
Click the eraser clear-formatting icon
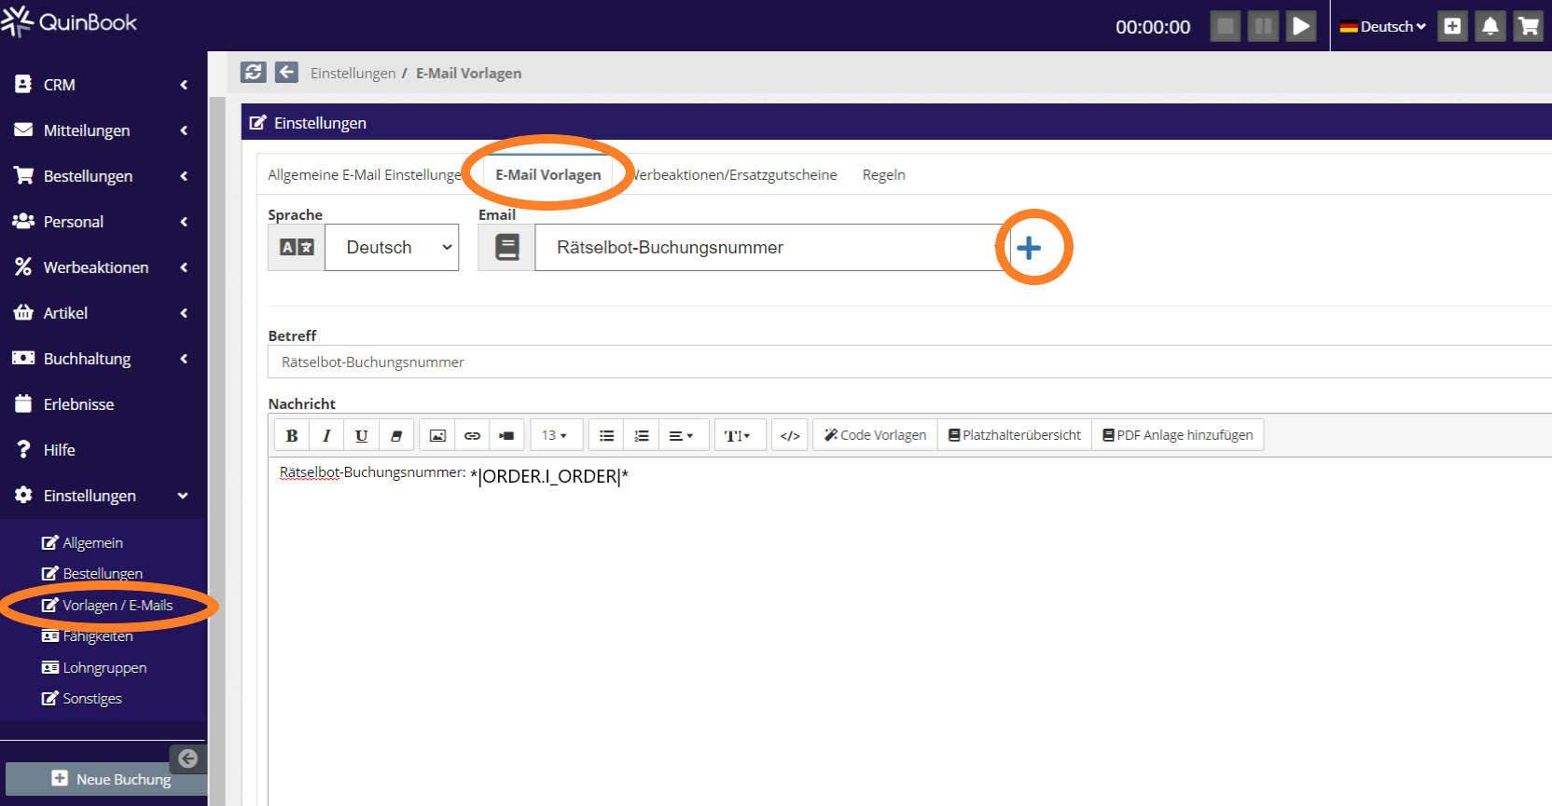click(x=396, y=435)
